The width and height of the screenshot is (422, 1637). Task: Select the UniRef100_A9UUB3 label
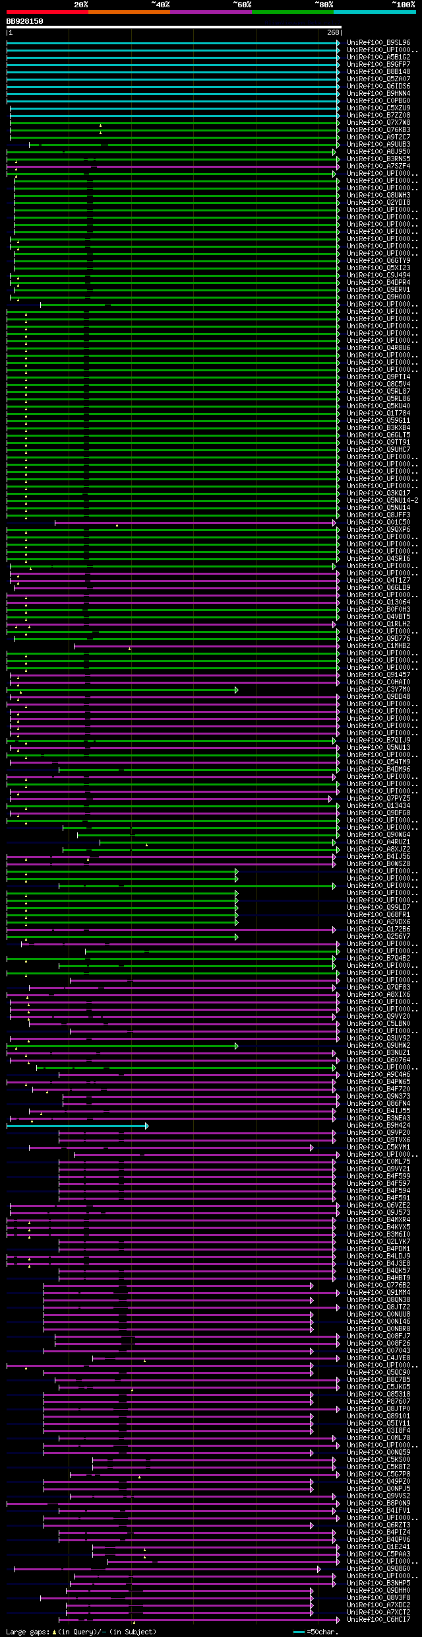coord(378,145)
